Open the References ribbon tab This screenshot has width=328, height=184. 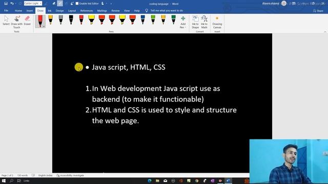coord(87,11)
